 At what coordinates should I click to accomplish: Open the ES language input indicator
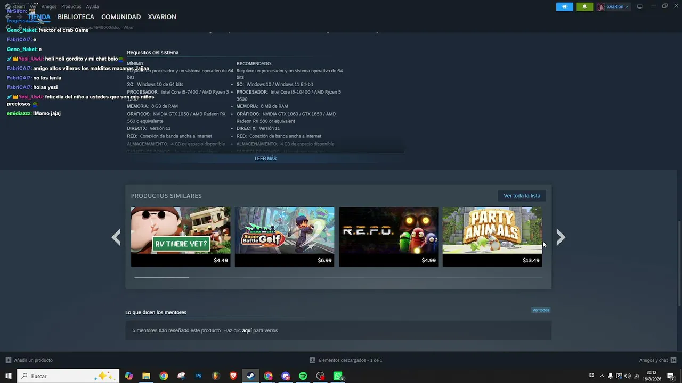click(592, 376)
